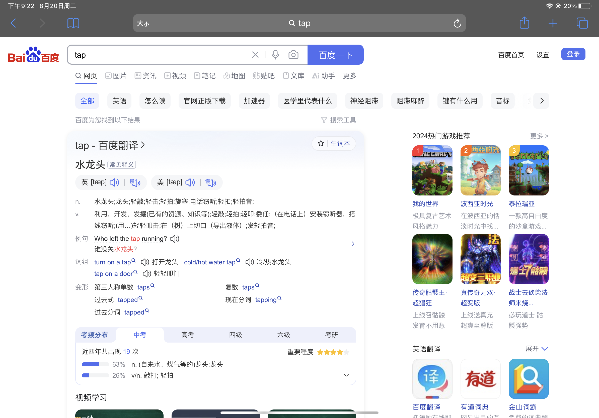Switch to the 图片 search tab
The height and width of the screenshot is (418, 599).
[116, 76]
